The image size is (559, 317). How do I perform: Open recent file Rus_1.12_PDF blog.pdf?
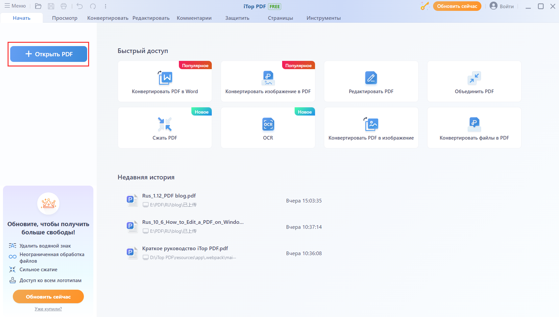coord(169,196)
